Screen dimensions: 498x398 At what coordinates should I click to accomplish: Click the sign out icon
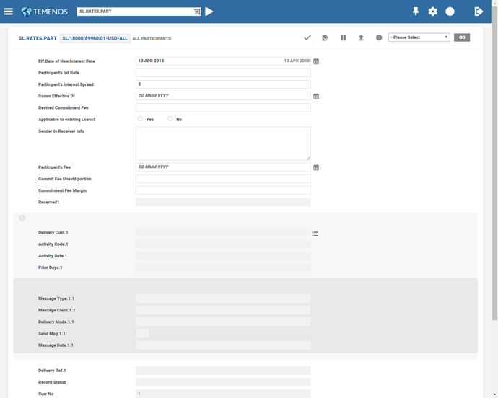click(478, 12)
